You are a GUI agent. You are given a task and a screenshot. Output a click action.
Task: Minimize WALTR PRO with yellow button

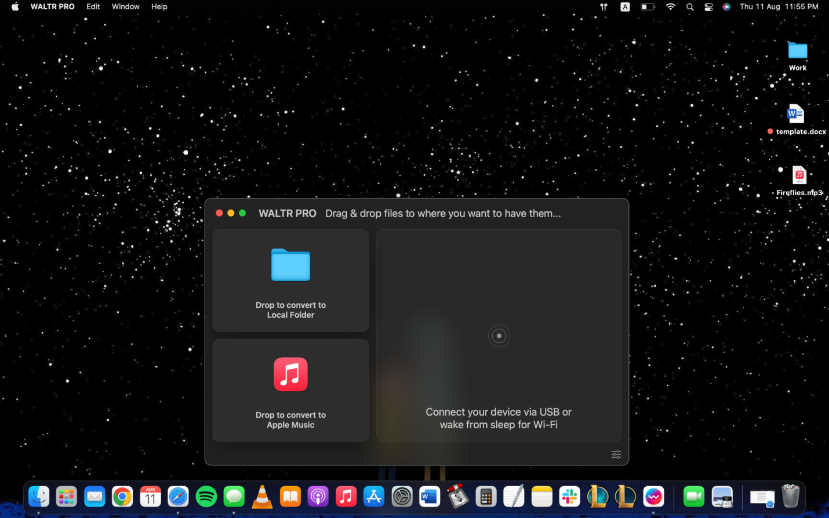point(231,213)
